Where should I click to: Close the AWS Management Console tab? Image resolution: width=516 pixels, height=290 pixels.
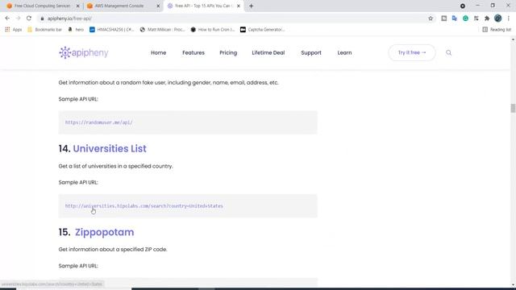158,6
